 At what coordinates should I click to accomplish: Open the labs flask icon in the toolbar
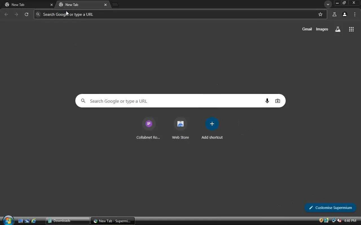coord(334,14)
